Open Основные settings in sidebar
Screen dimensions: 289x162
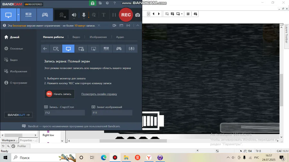point(13,48)
